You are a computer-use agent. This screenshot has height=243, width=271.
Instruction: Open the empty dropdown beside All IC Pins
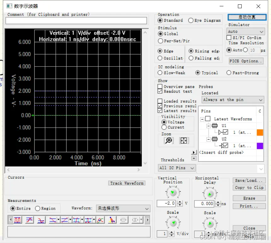coord(231,169)
